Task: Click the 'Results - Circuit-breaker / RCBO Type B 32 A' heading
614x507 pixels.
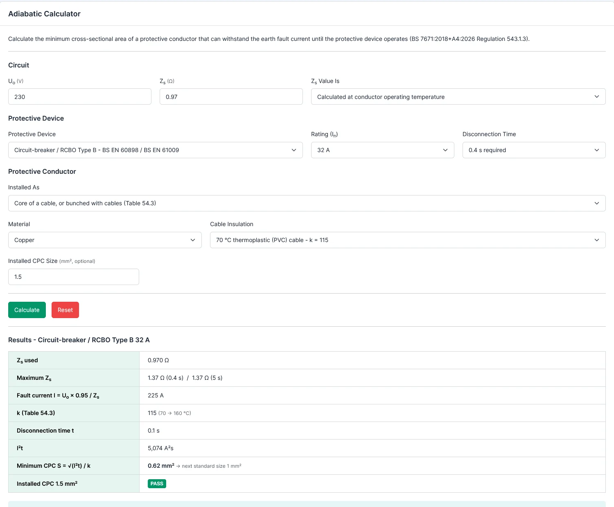Action: coord(79,340)
